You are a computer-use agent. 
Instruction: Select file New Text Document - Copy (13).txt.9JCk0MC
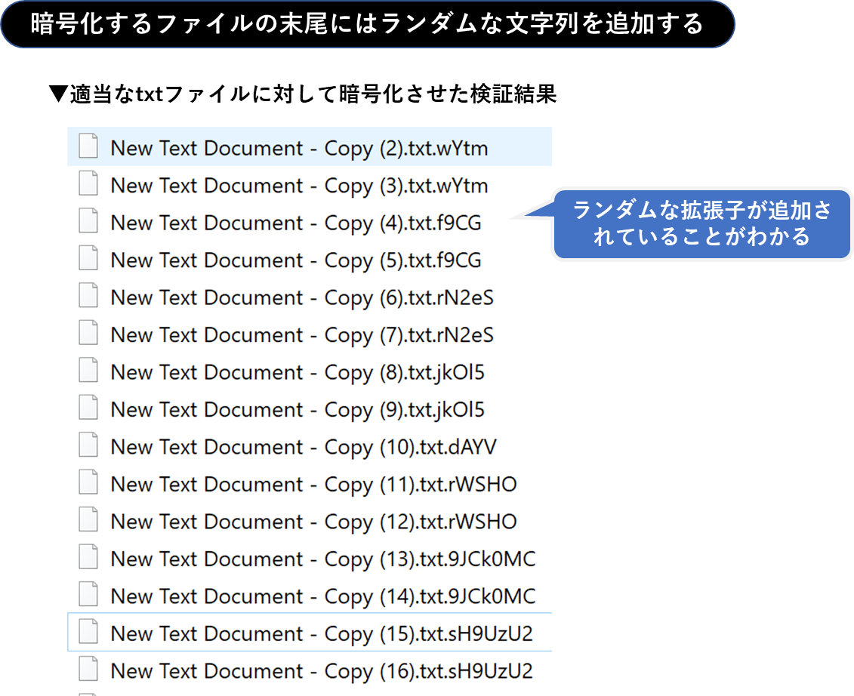coord(322,559)
